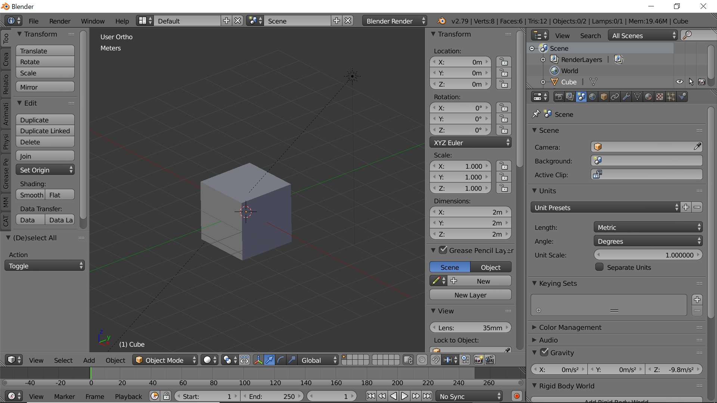Toggle the snap magnet icon

pos(435,360)
